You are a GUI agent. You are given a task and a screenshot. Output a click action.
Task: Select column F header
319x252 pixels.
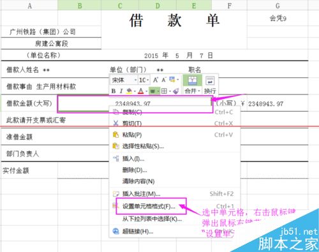pyautogui.click(x=229, y=6)
